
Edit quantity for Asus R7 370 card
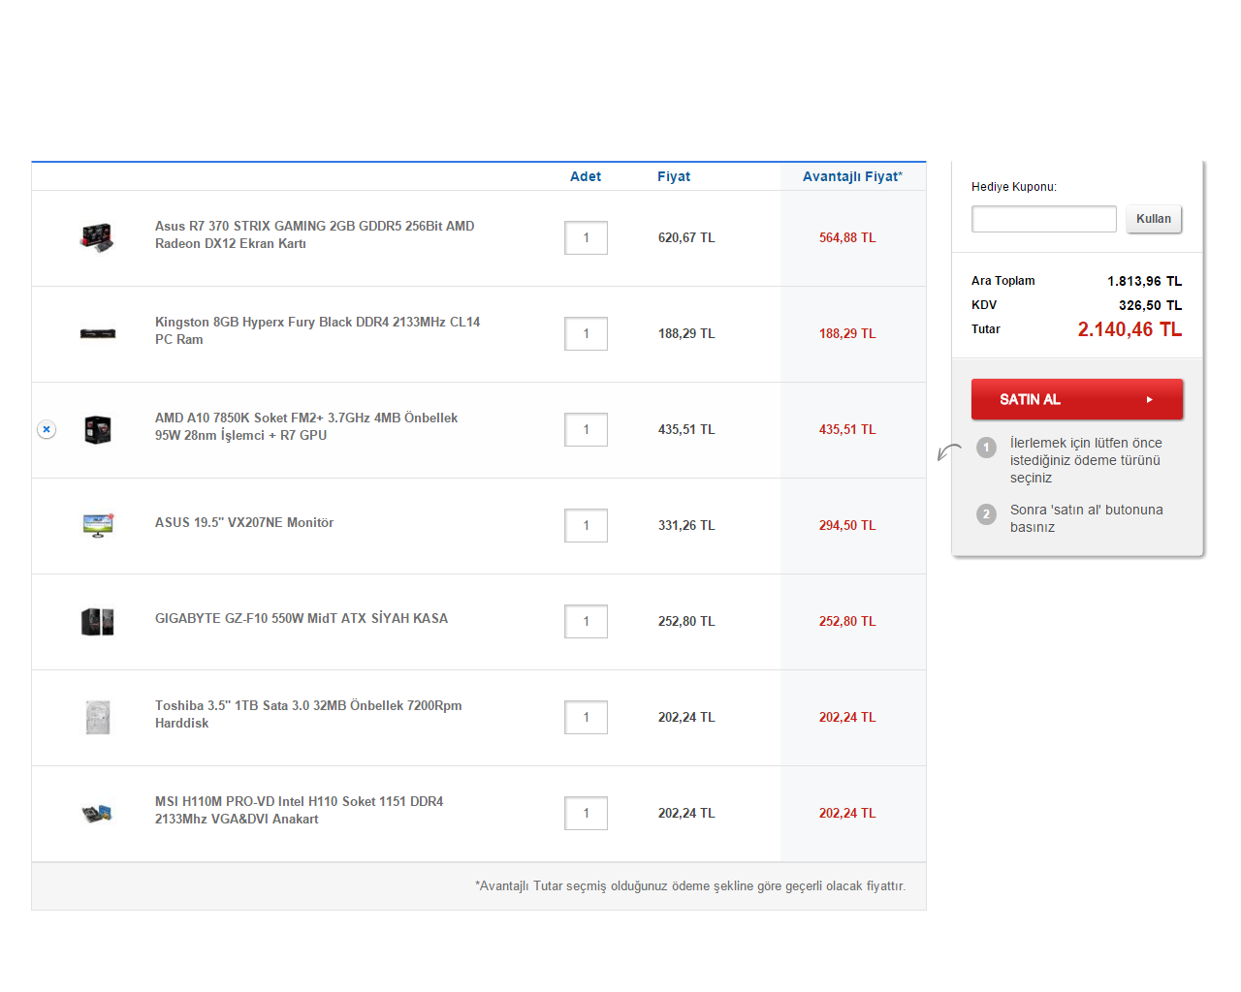pos(586,237)
